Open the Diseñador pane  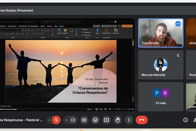(x=116, y=31)
